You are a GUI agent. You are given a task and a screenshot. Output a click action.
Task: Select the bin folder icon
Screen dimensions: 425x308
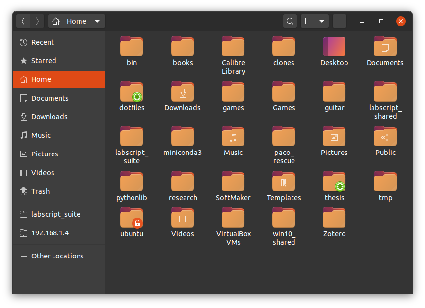[x=132, y=46]
